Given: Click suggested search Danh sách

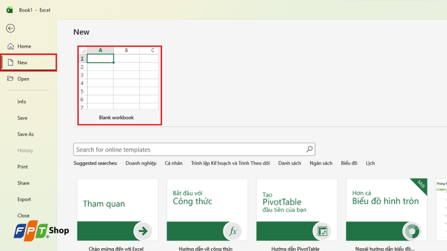Looking at the screenshot, I should (x=289, y=163).
